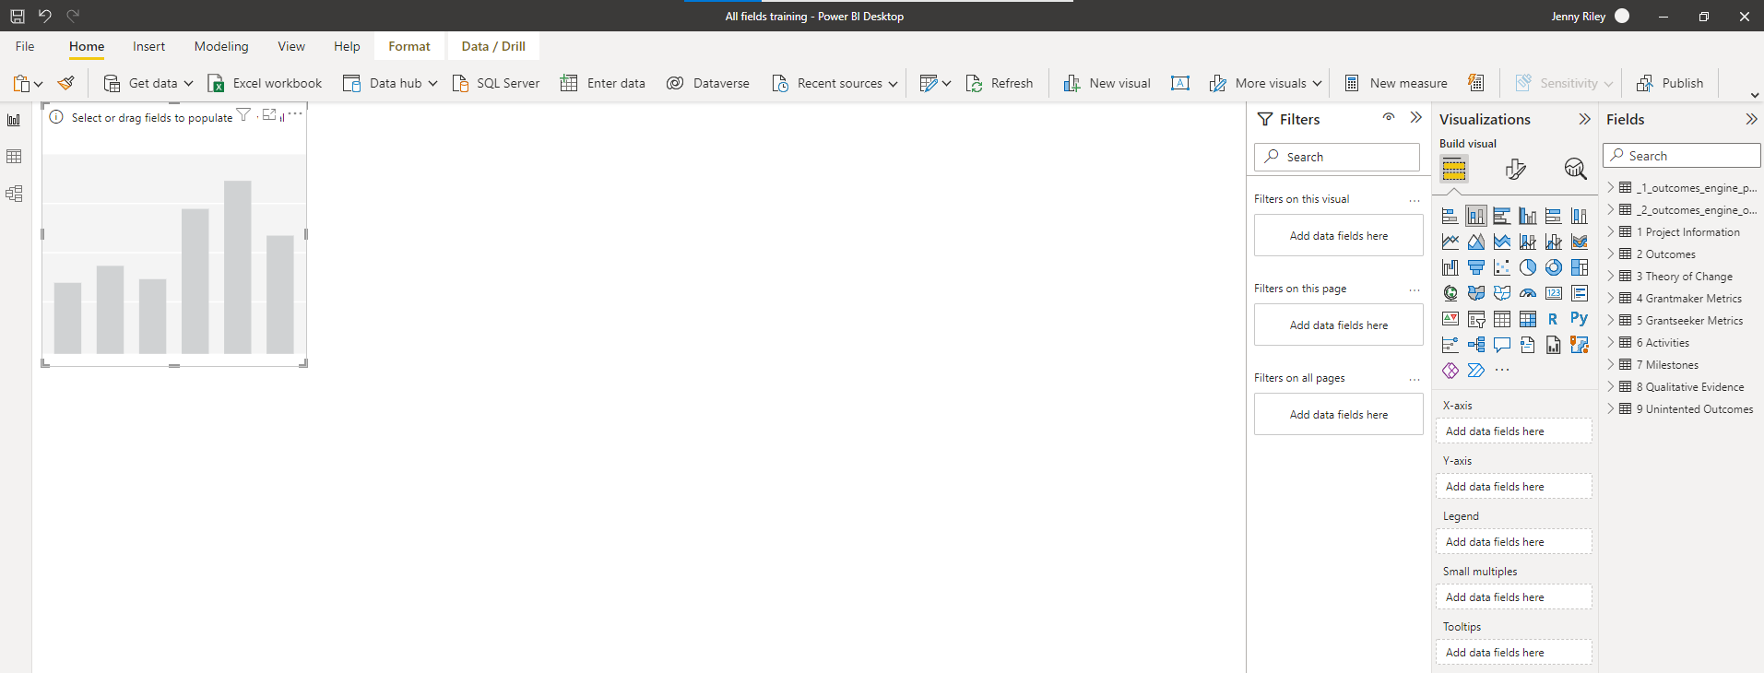Image resolution: width=1764 pixels, height=673 pixels.
Task: Click the Format painter icon
Action: coord(65,83)
